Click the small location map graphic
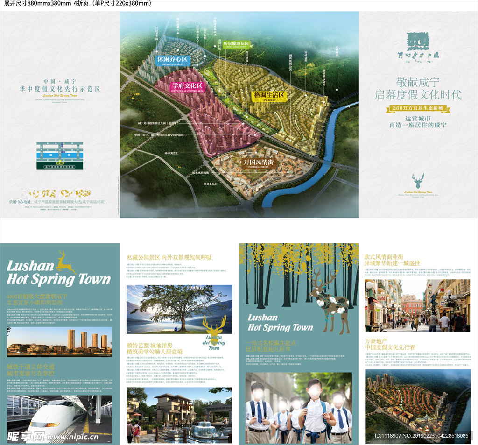The height and width of the screenshot is (445, 478). (60, 155)
